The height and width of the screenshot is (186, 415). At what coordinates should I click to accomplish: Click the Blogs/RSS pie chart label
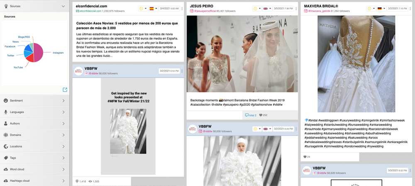[x=24, y=37]
